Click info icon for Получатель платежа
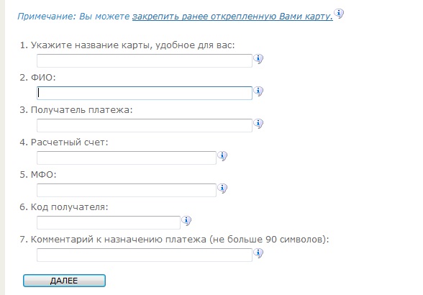The height and width of the screenshot is (295, 423). (258, 123)
